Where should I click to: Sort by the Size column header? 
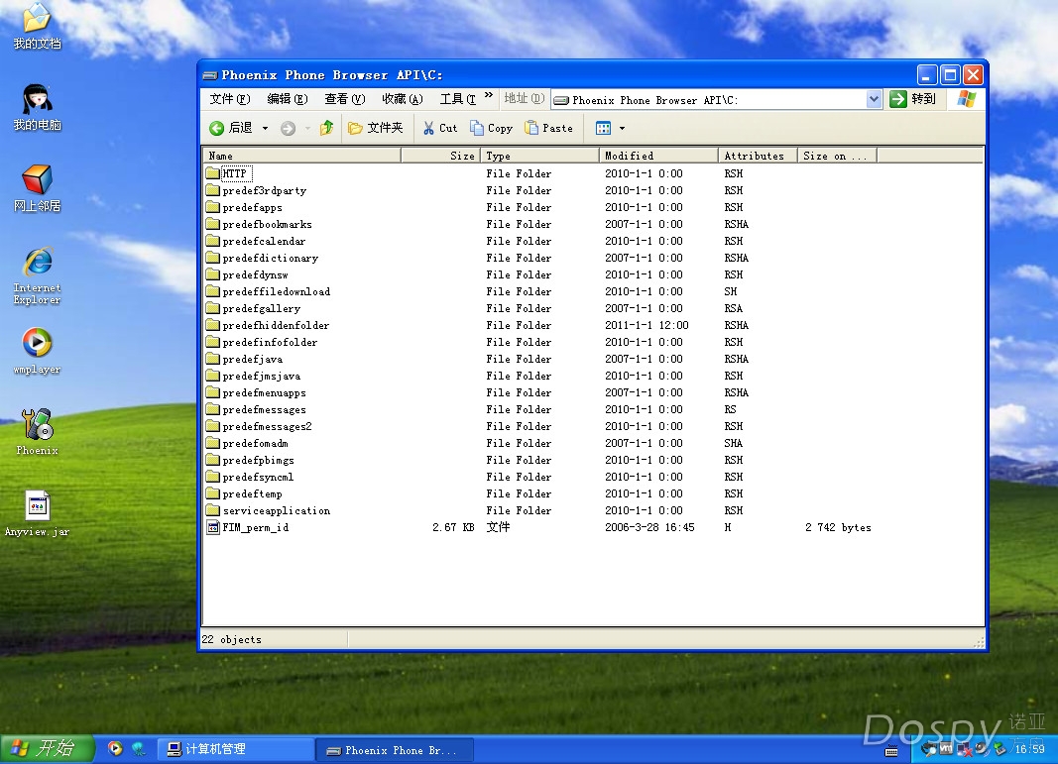(440, 156)
